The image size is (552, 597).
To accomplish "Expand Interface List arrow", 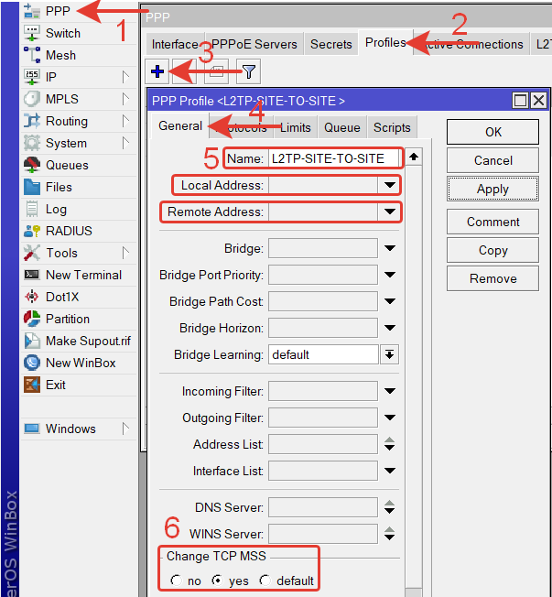I will (389, 471).
